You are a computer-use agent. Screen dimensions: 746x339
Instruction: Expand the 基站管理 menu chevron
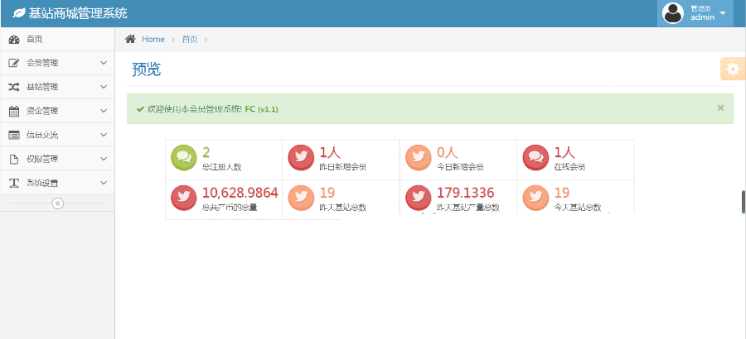coord(104,87)
